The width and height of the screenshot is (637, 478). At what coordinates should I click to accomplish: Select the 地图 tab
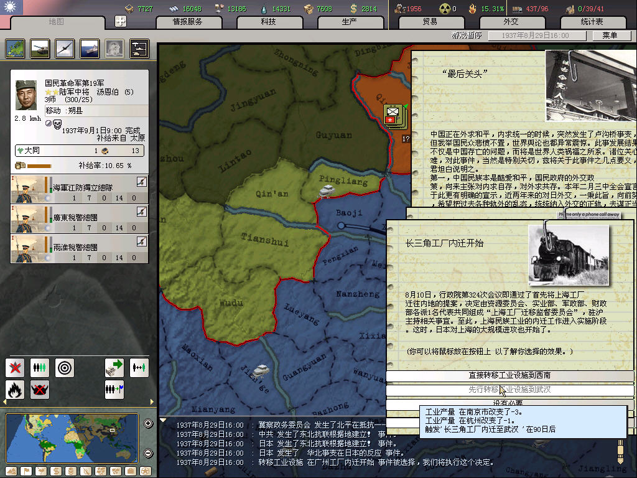[x=57, y=22]
